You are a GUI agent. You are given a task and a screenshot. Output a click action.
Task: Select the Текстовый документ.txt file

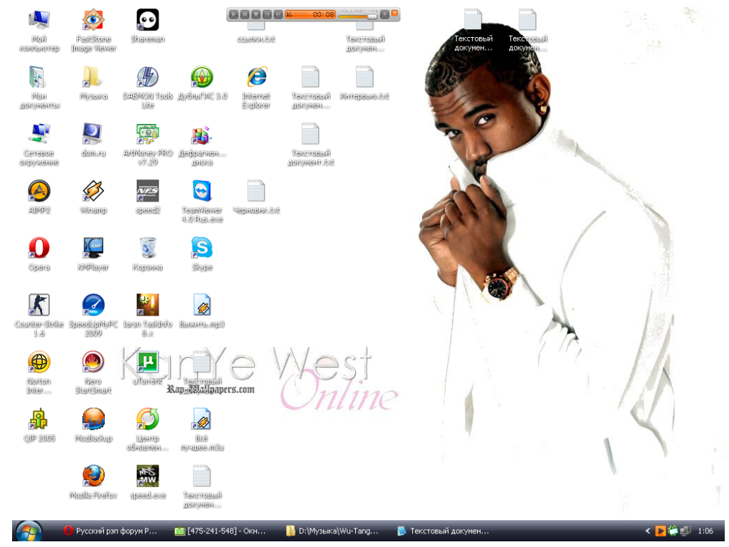[310, 144]
